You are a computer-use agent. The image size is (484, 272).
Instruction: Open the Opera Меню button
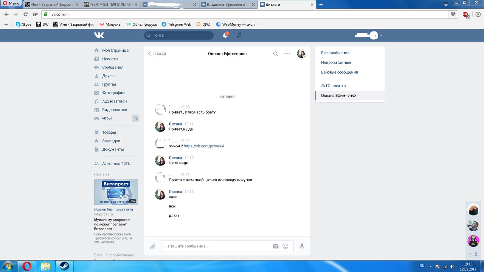[11, 3]
